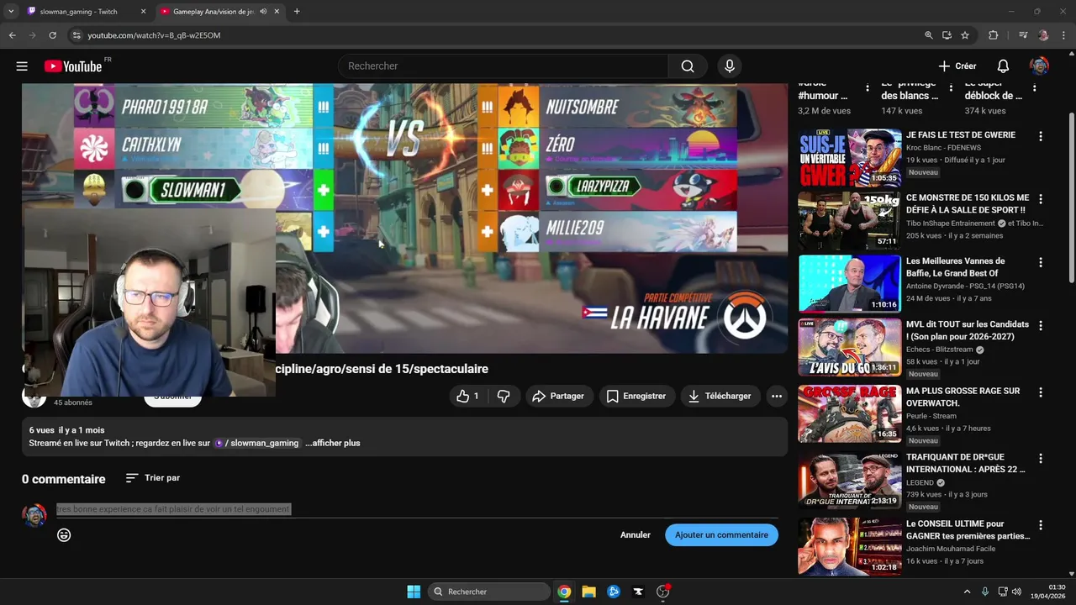Viewport: 1076px width, 605px height.
Task: Open the YouTube account avatar menu
Action: (1039, 66)
